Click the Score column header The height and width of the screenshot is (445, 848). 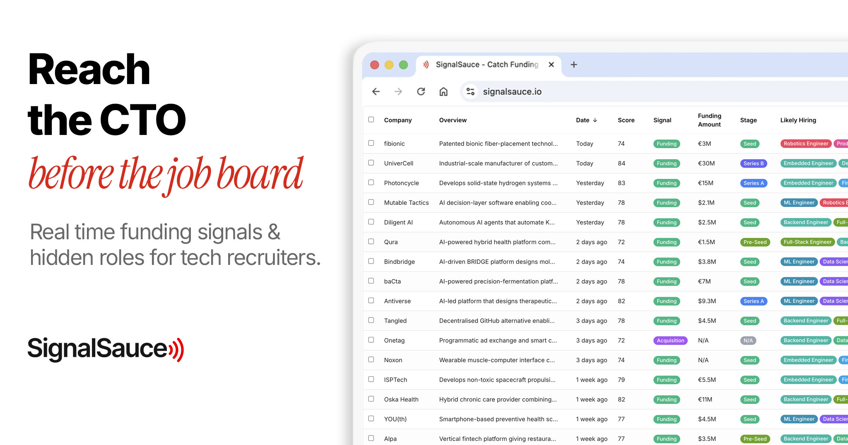point(626,120)
